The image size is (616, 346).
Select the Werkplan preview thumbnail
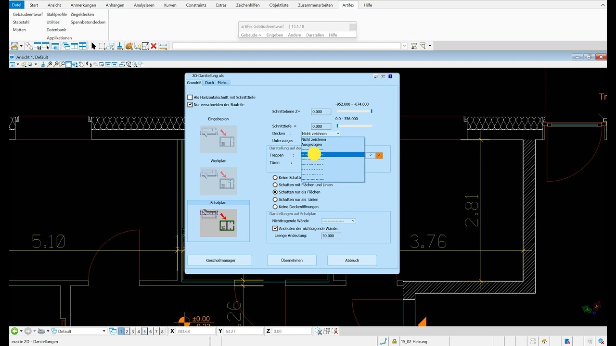pyautogui.click(x=218, y=181)
